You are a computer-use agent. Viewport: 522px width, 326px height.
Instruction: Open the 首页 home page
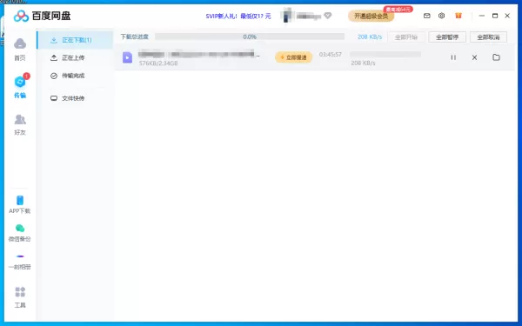click(x=20, y=50)
